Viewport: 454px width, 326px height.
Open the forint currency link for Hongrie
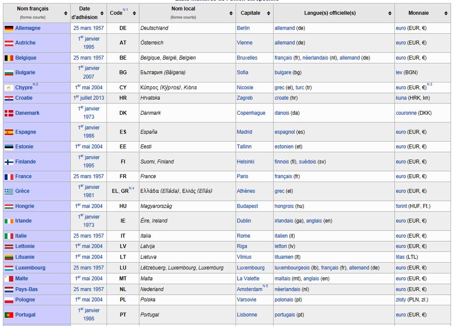pyautogui.click(x=401, y=206)
